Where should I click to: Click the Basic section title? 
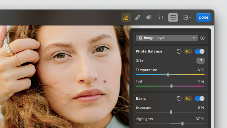click(141, 99)
